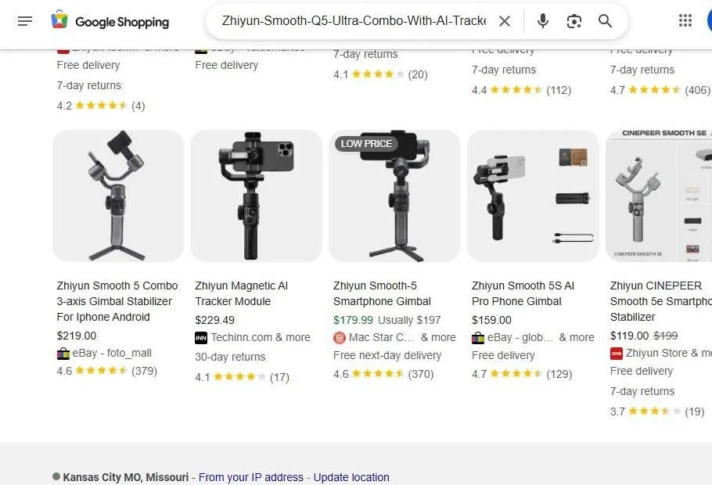Expand '& more' sellers for Smooth 5S AI Pro
The width and height of the screenshot is (712, 485).
577,337
